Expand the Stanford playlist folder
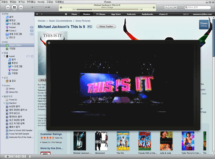The image size is (215, 159). pos(4,103)
